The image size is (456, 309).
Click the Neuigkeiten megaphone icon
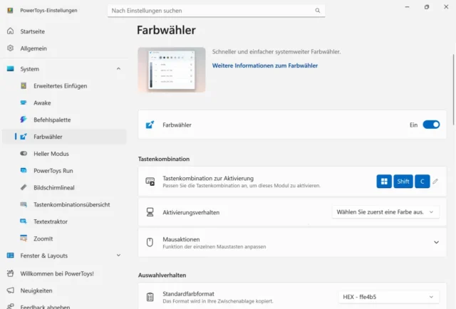11,290
